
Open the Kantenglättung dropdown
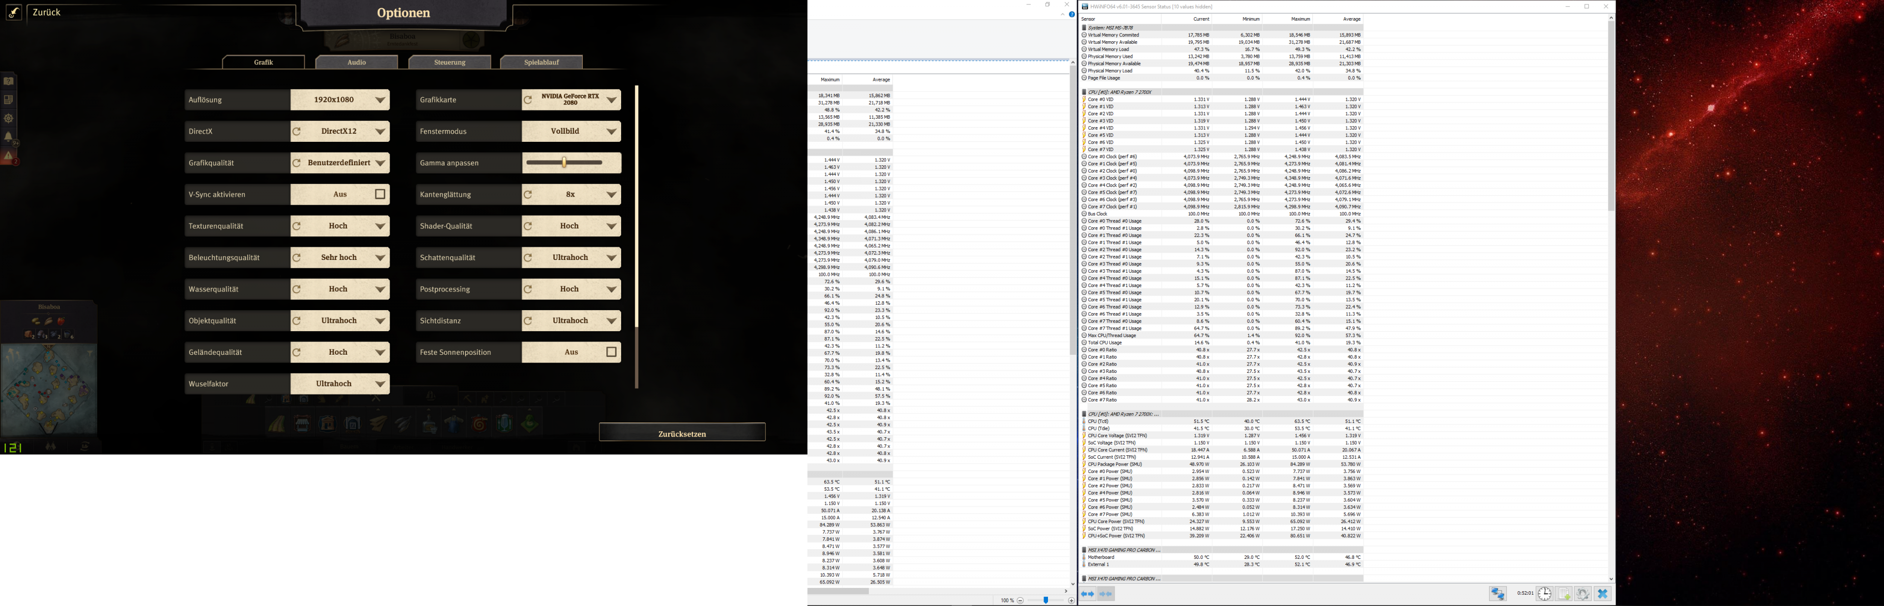tap(611, 195)
